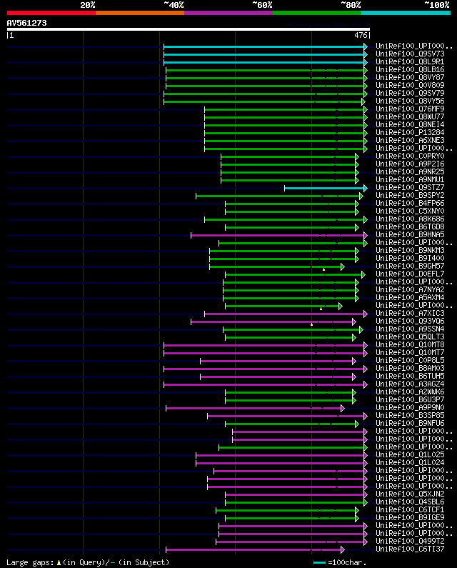The height and width of the screenshot is (568, 457).
Task: Open hit UniRef100_Q8L9R1
Action: click(410, 62)
